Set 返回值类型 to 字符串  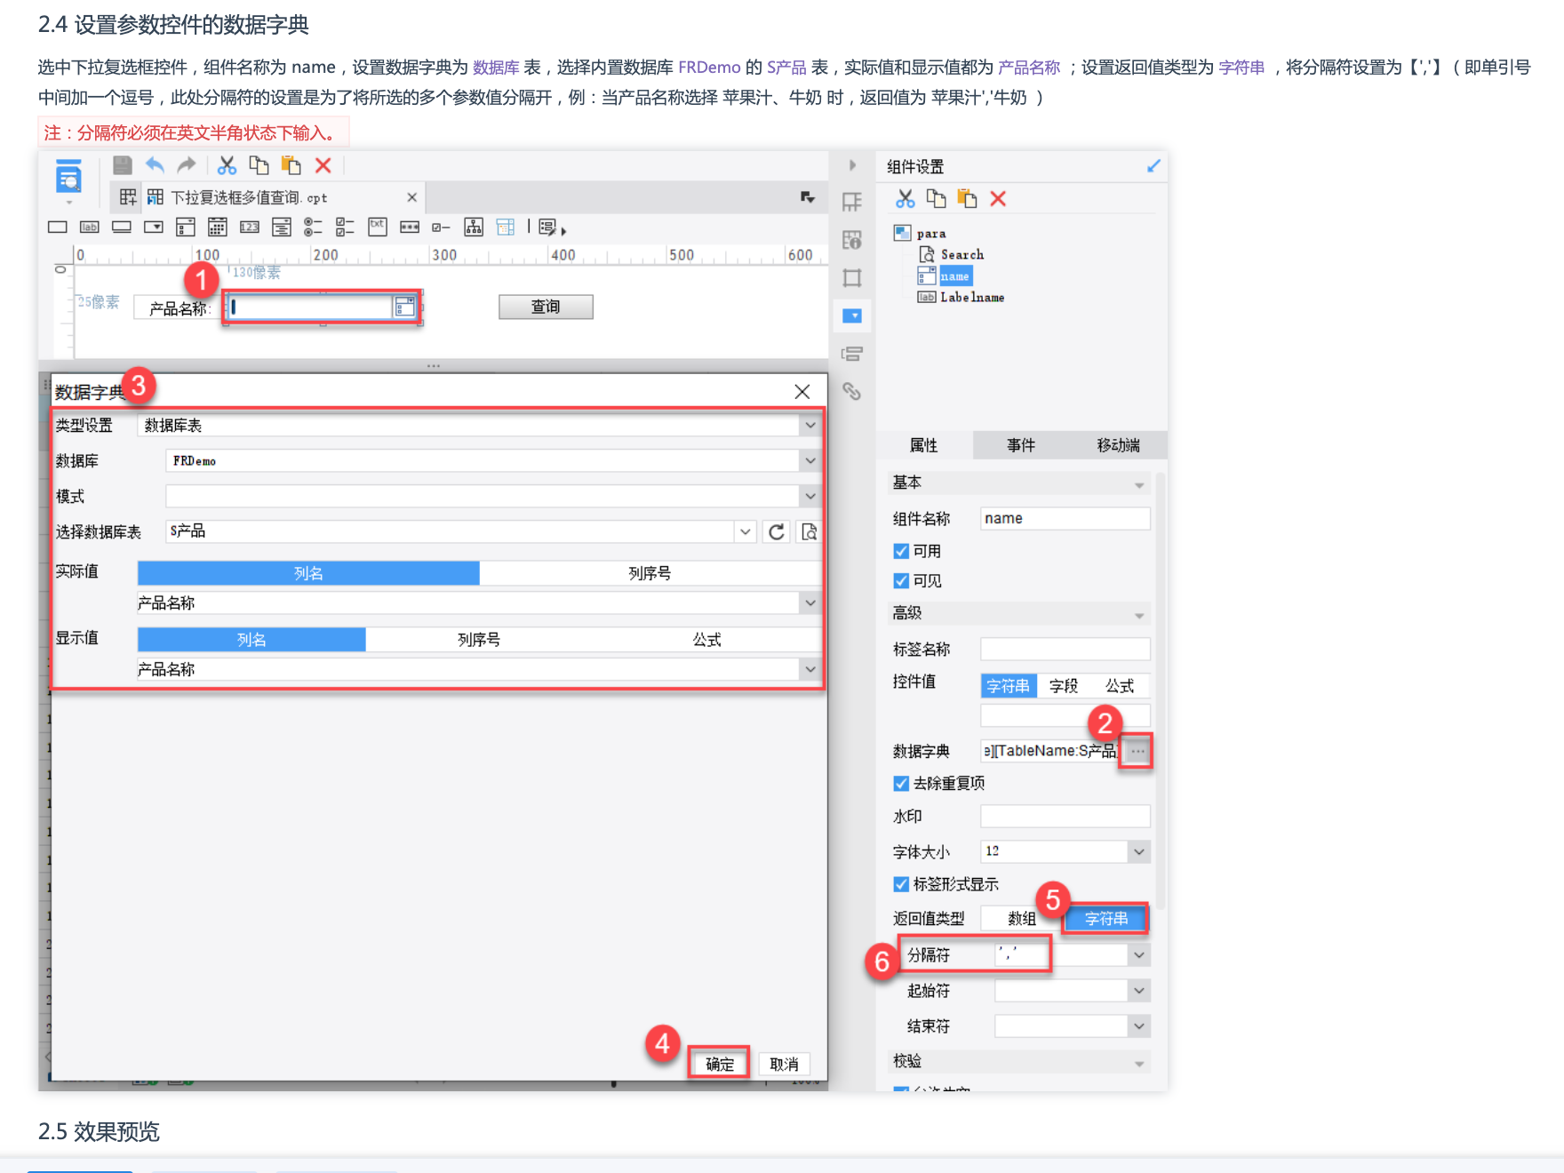tap(1105, 919)
